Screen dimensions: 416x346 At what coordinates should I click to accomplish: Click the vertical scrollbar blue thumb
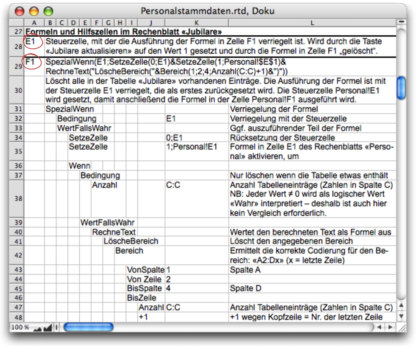pos(401,88)
